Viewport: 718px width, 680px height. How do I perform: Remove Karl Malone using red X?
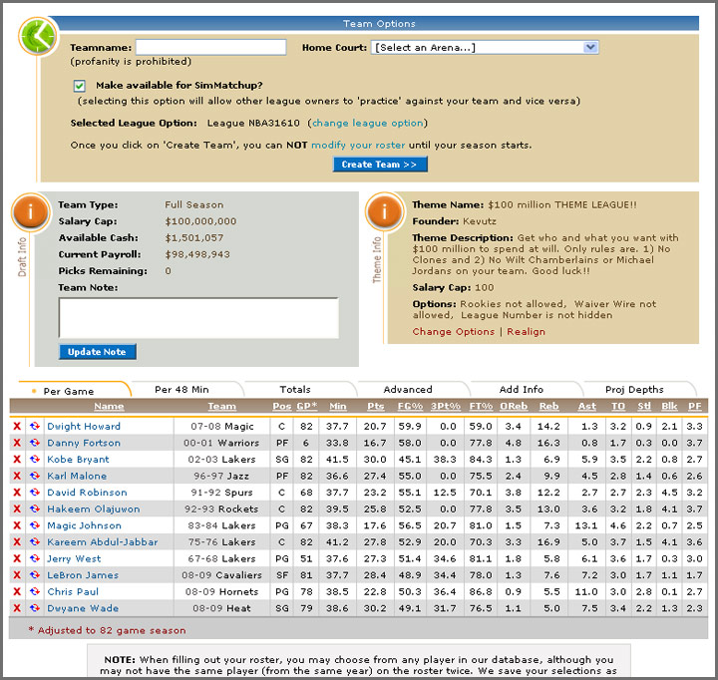click(16, 477)
